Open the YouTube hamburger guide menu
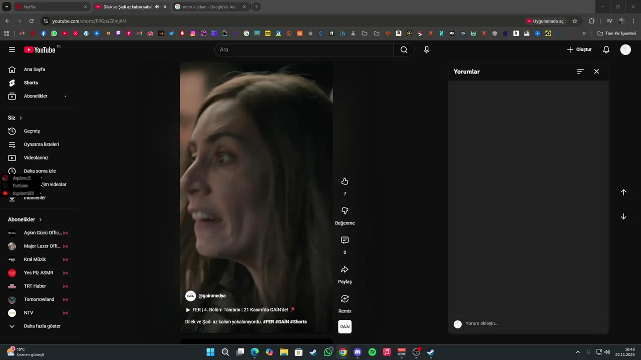Viewport: 641px width, 360px height. [12, 49]
